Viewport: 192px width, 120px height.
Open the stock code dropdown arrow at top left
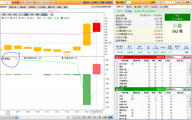4,2
